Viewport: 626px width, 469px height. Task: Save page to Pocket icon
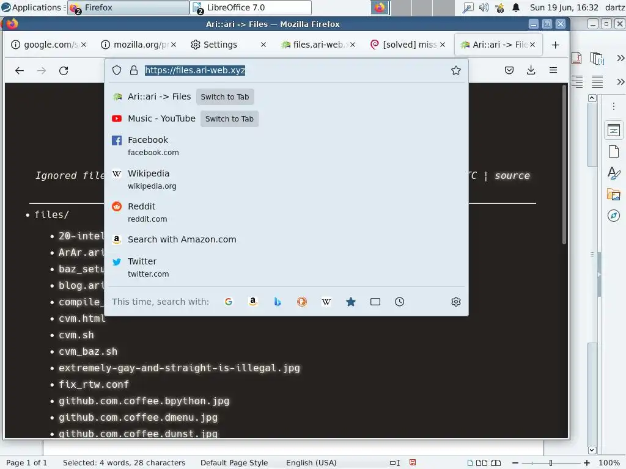point(509,70)
